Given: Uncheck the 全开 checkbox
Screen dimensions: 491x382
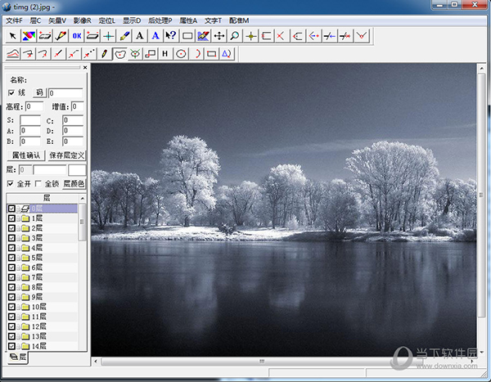Looking at the screenshot, I should coord(11,183).
